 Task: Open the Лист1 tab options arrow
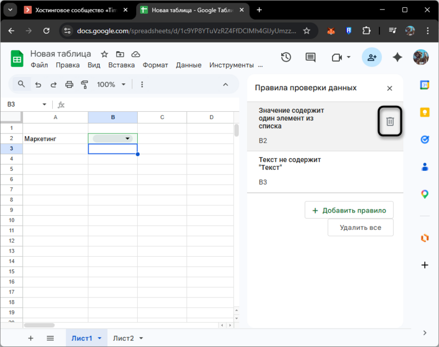pyautogui.click(x=99, y=338)
